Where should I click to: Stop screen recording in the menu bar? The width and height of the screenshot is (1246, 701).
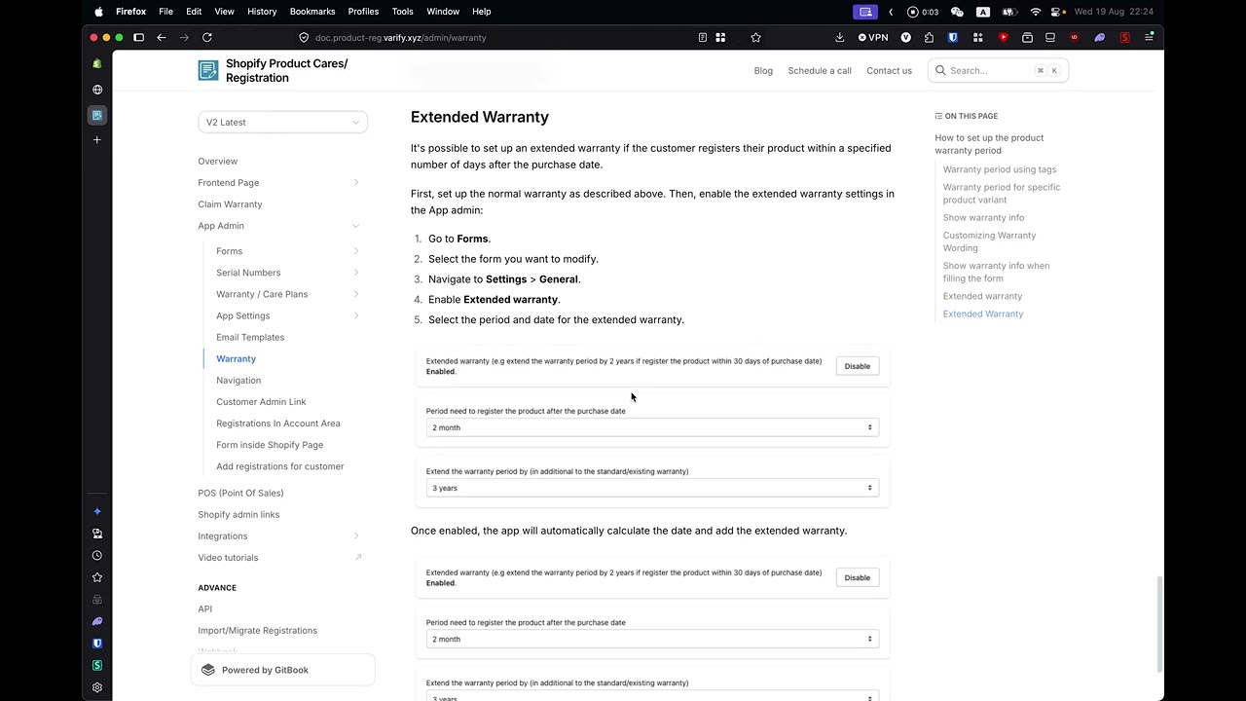point(913,12)
